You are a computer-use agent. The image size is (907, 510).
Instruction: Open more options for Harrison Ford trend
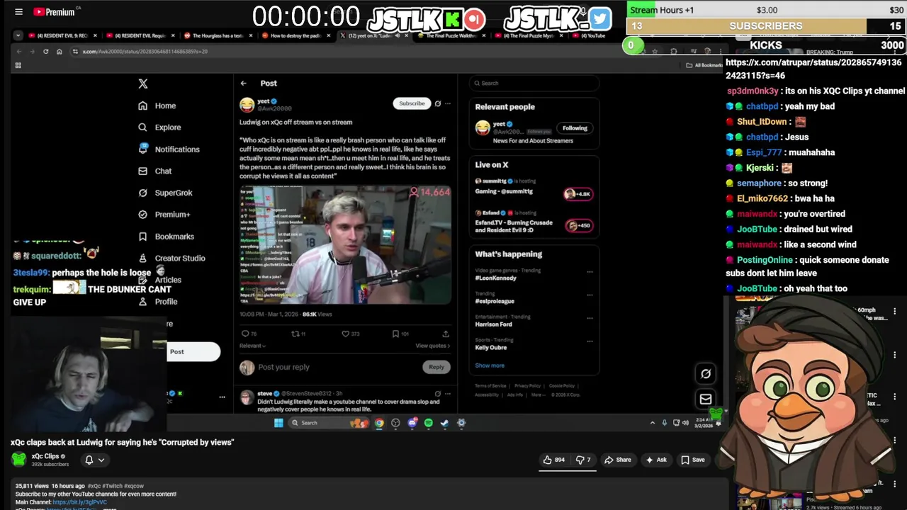pos(590,317)
